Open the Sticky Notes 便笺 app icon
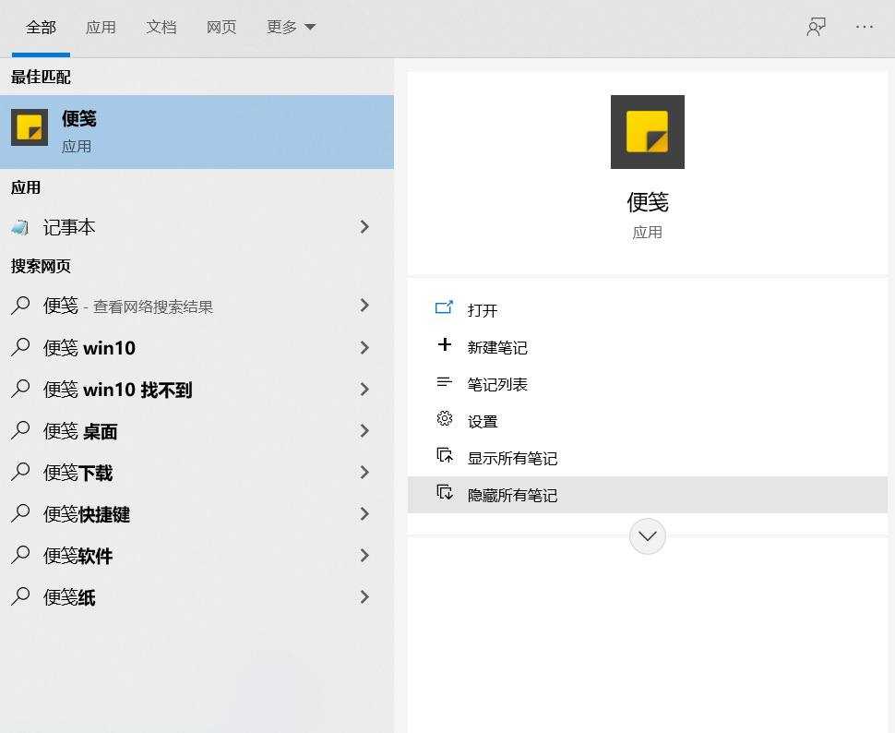 point(29,127)
